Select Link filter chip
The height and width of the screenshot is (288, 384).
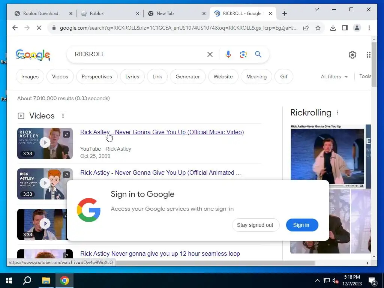click(x=157, y=76)
